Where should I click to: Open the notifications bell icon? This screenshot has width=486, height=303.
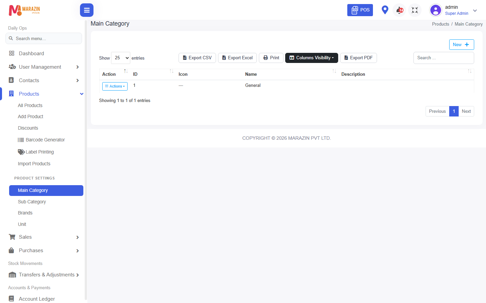tap(400, 10)
